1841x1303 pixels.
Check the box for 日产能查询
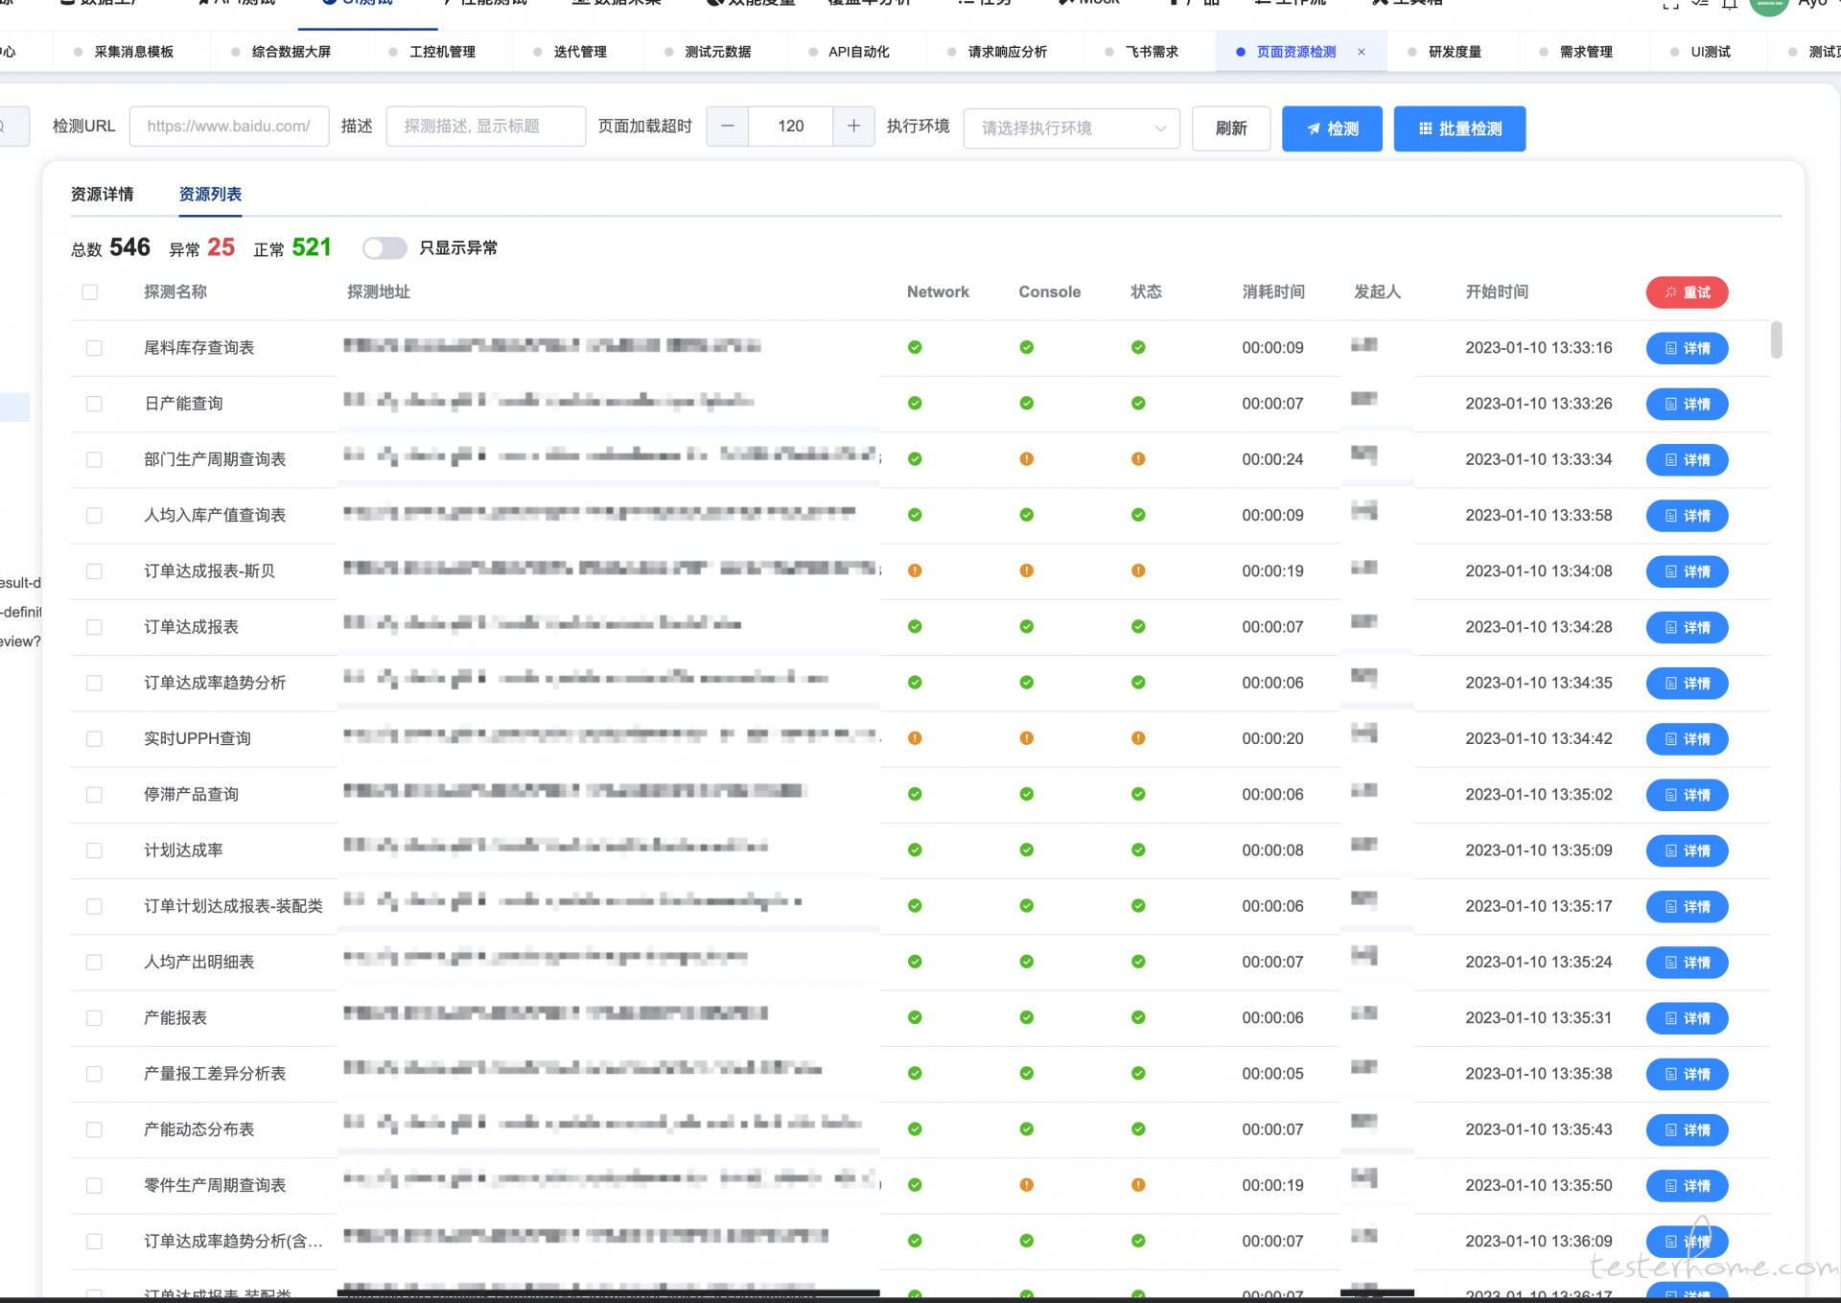point(94,404)
